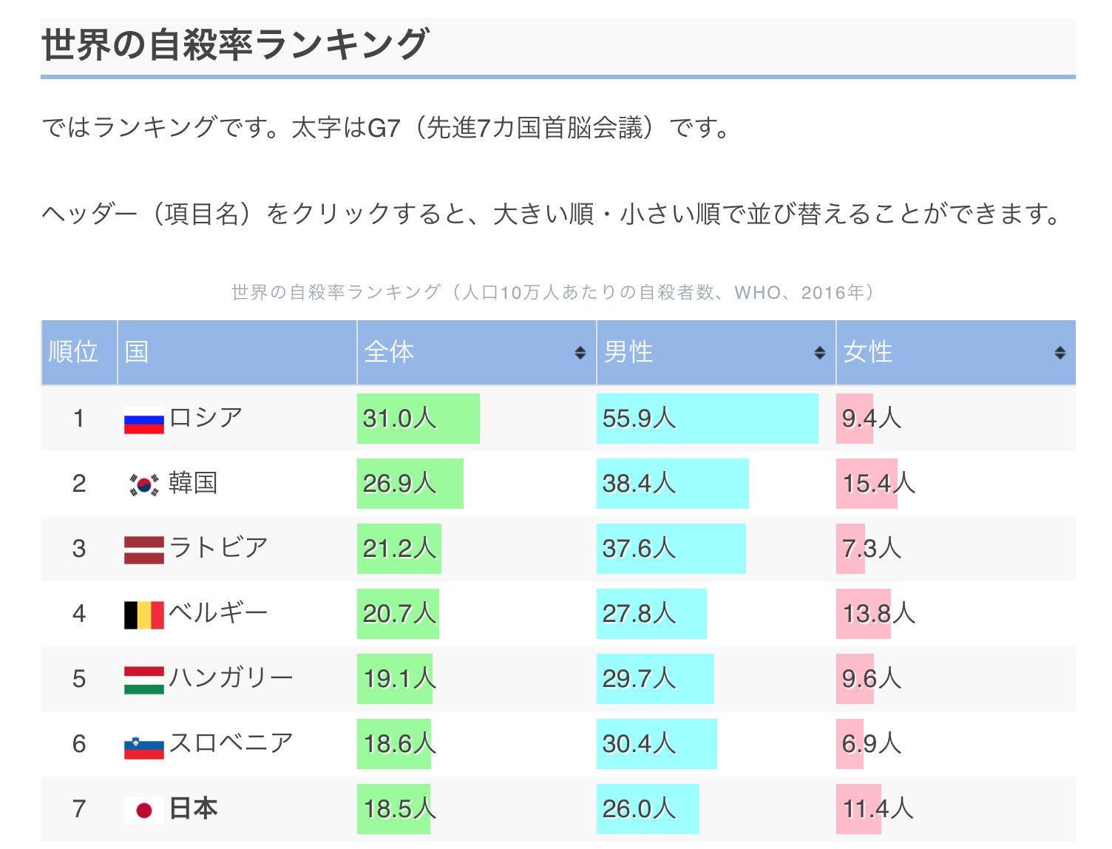Click the bold 日本 country name
This screenshot has width=1112, height=849.
pyautogui.click(x=193, y=808)
